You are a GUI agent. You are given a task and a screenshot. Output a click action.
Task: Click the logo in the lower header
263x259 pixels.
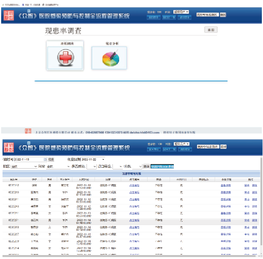(8, 147)
